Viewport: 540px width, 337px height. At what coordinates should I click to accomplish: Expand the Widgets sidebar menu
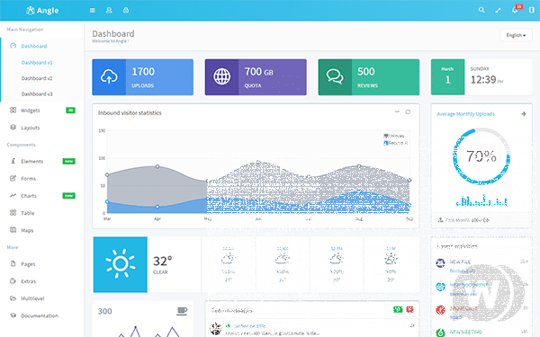42,111
